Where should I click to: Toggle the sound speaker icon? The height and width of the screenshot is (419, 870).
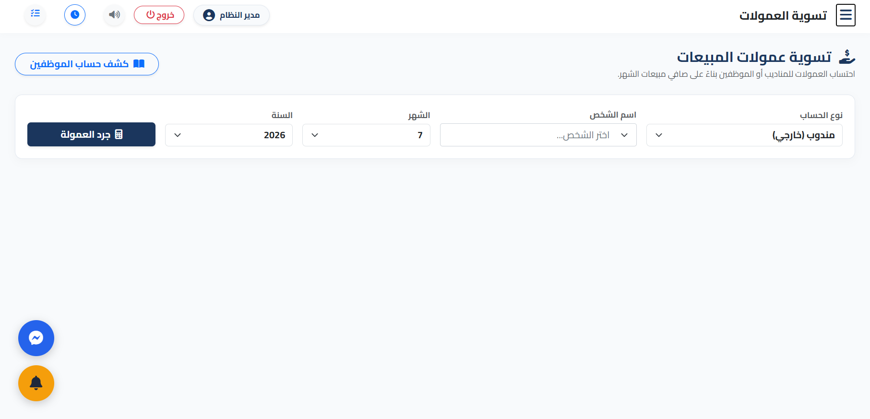[x=114, y=15]
